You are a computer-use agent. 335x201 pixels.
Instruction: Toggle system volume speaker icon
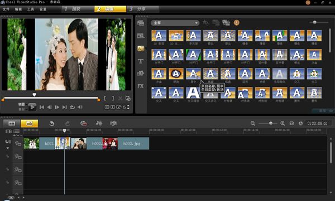click(80, 107)
